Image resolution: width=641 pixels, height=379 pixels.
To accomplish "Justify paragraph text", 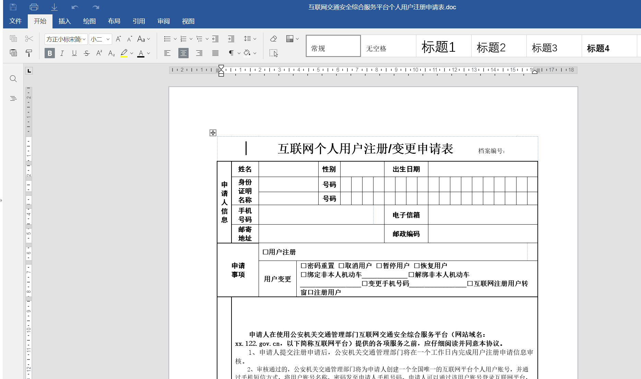I will click(x=215, y=53).
